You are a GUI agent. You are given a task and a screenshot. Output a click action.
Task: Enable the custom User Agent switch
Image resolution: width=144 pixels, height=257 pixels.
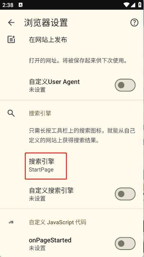click(x=125, y=85)
